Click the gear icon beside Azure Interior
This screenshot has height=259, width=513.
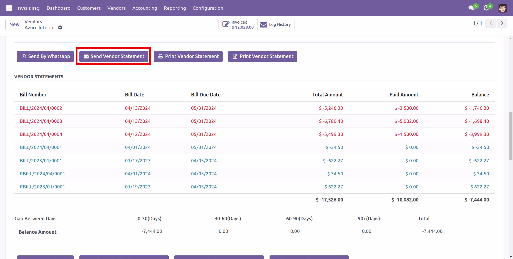pos(60,28)
